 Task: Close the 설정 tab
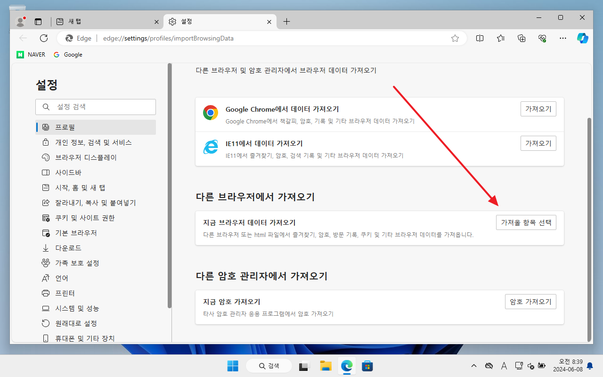pyautogui.click(x=269, y=22)
